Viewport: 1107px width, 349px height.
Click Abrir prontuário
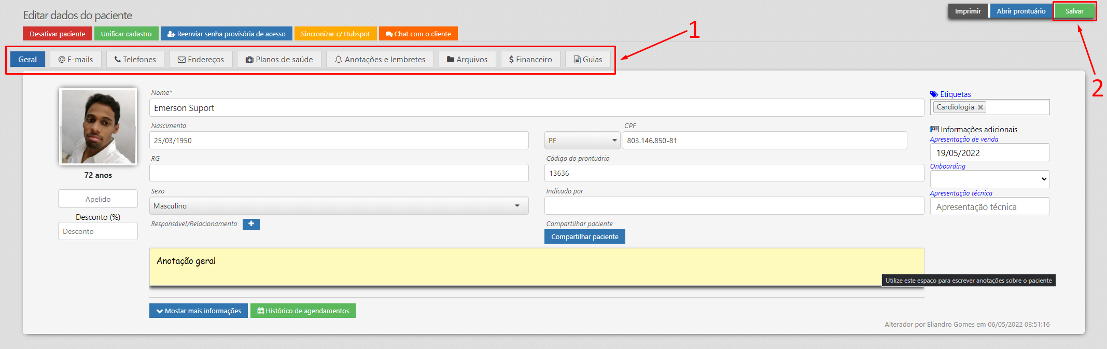coord(1021,11)
